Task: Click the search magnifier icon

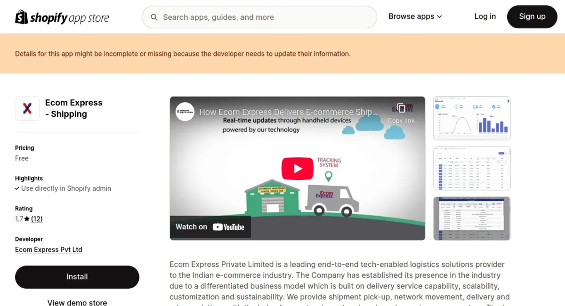Action: pos(154,17)
